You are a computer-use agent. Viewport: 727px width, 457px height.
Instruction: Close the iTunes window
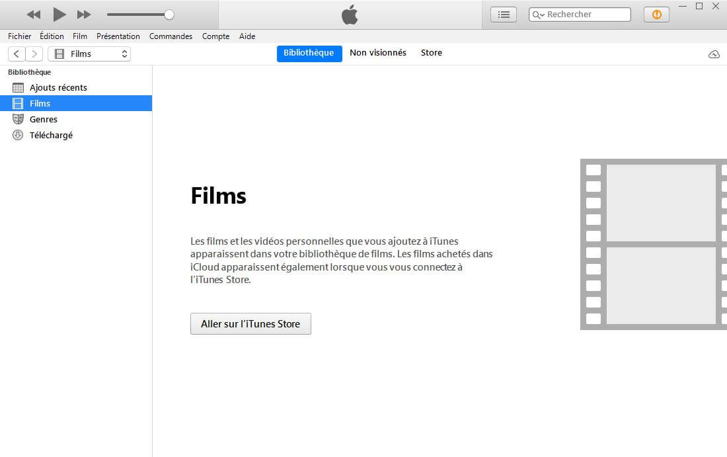[716, 7]
